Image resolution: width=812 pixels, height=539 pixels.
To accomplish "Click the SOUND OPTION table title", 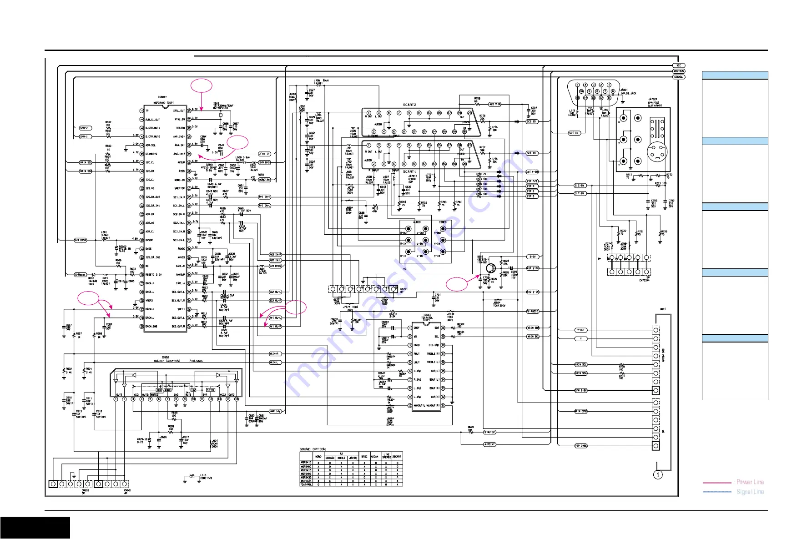I will [313, 449].
